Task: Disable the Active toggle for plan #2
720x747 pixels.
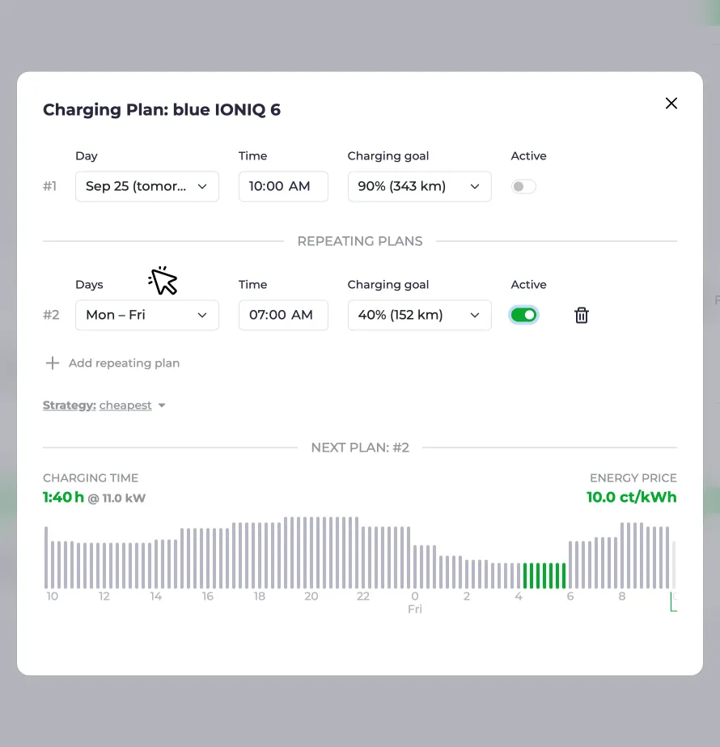Action: click(x=523, y=315)
